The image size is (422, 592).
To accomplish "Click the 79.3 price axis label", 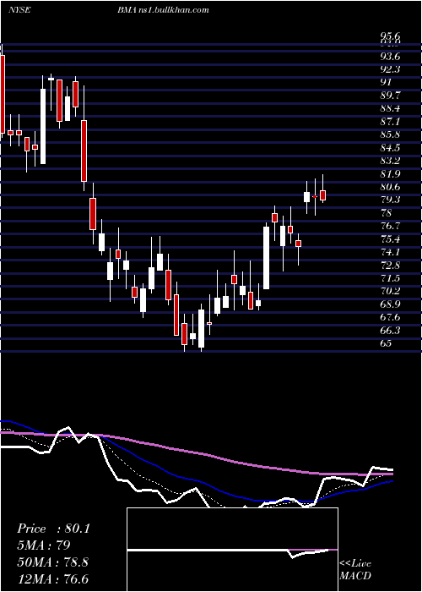I will click(x=390, y=200).
